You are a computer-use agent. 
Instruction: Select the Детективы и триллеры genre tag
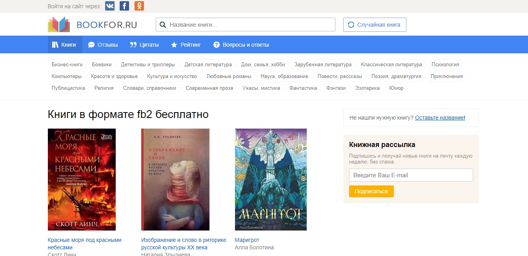pyautogui.click(x=148, y=65)
